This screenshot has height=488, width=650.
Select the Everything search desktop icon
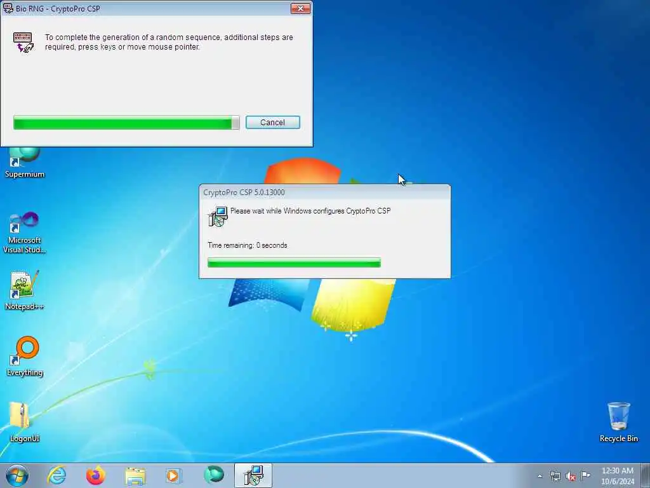(25, 356)
